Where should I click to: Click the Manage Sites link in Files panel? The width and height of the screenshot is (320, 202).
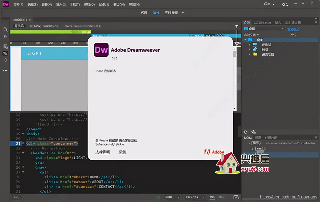(293, 29)
